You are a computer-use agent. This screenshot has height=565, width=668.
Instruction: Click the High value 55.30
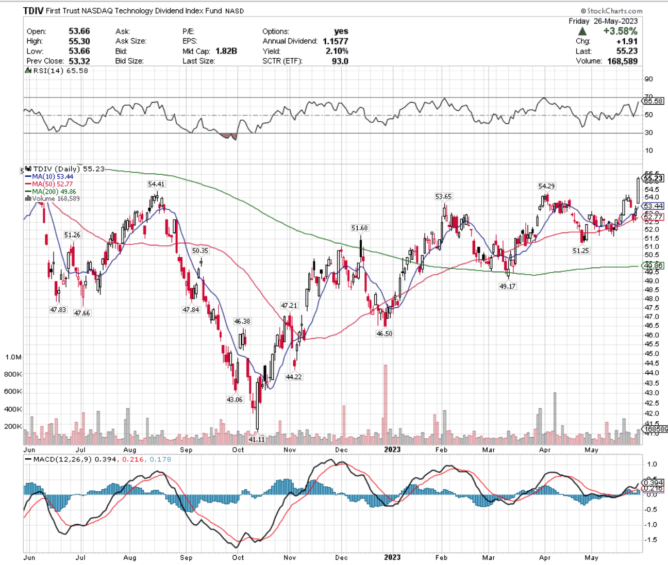(79, 41)
